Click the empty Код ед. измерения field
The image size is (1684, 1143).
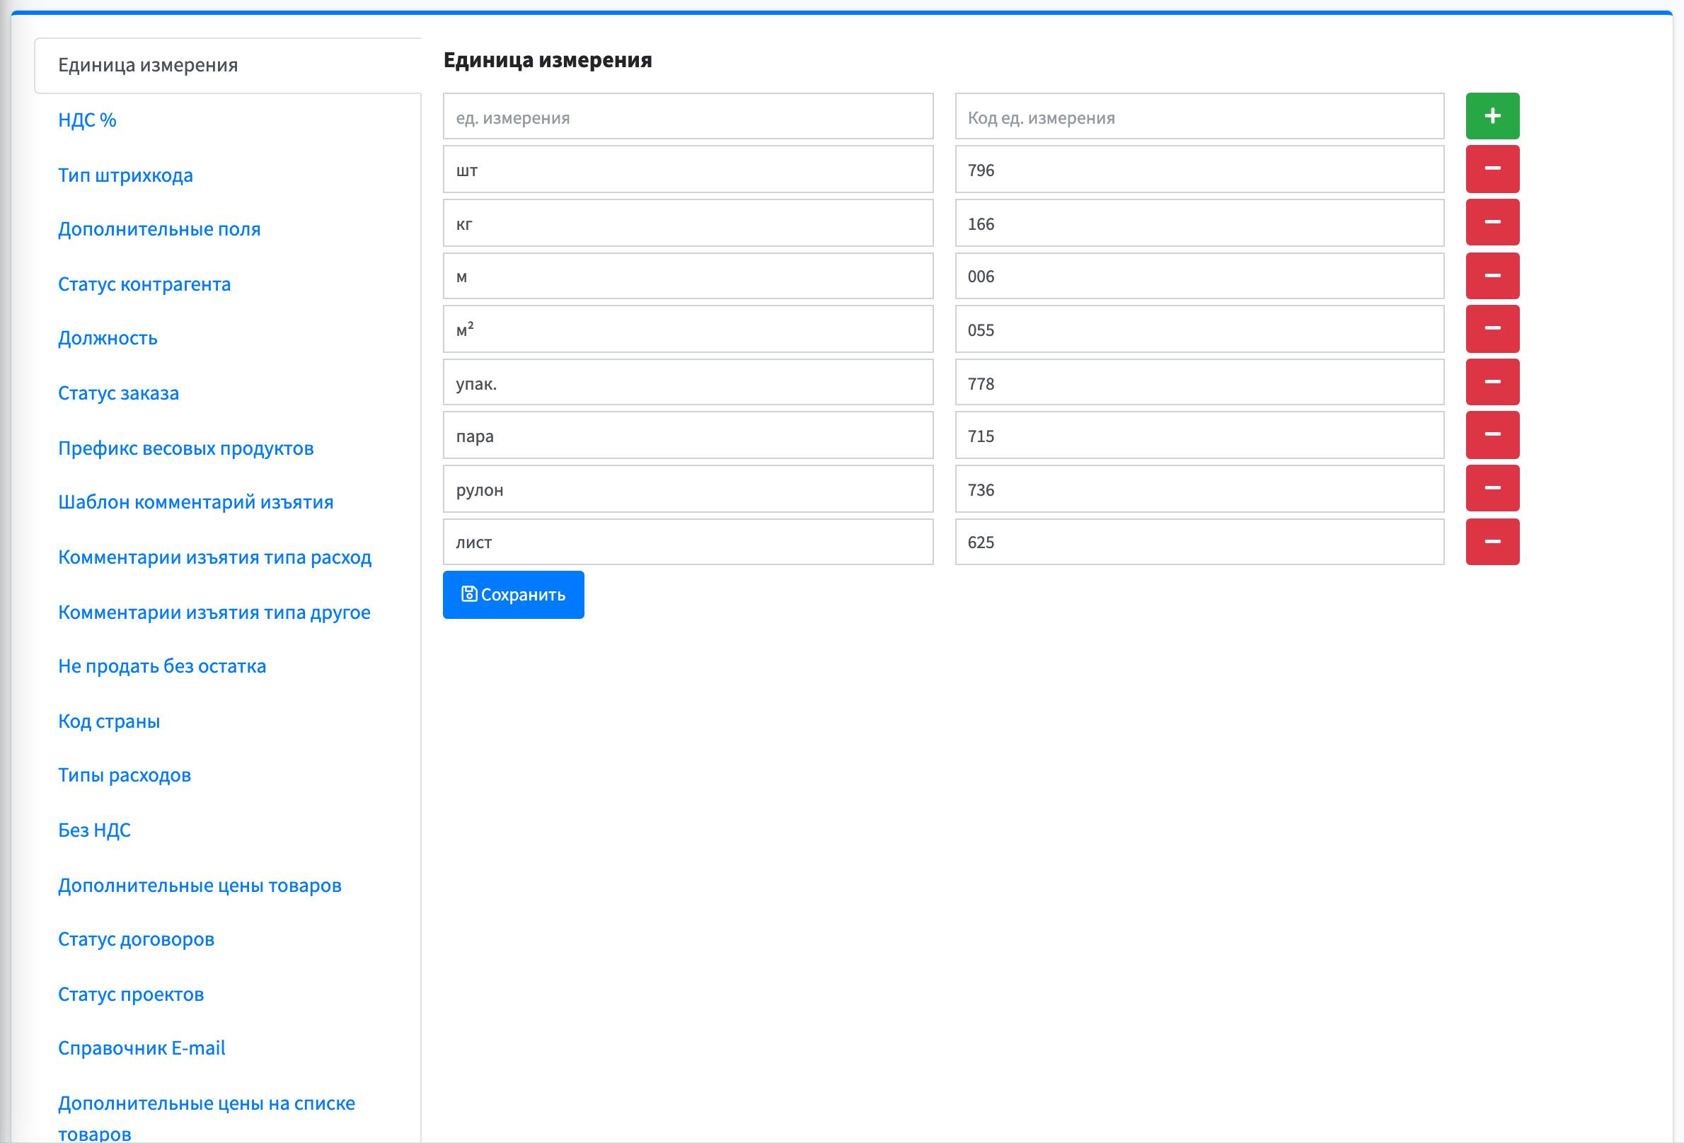[1199, 116]
